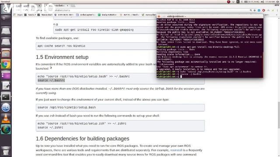Open the Navio docs bookmark

coord(45,15)
